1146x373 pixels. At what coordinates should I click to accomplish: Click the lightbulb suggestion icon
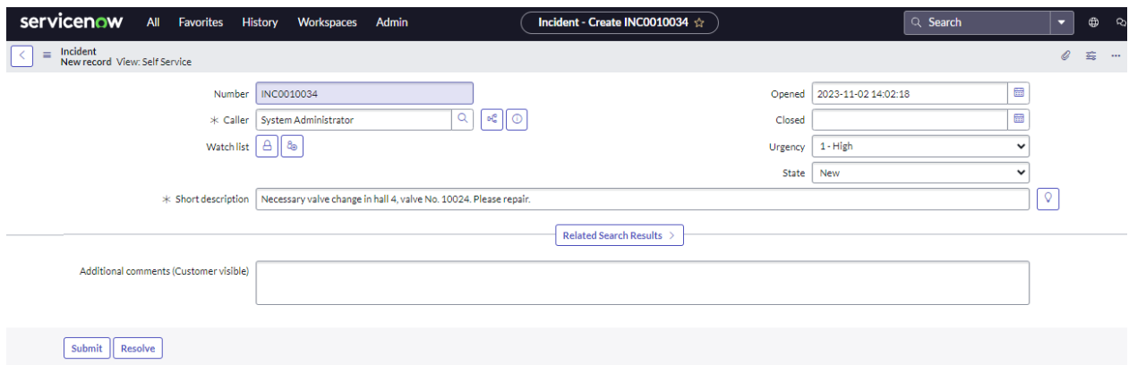point(1048,199)
